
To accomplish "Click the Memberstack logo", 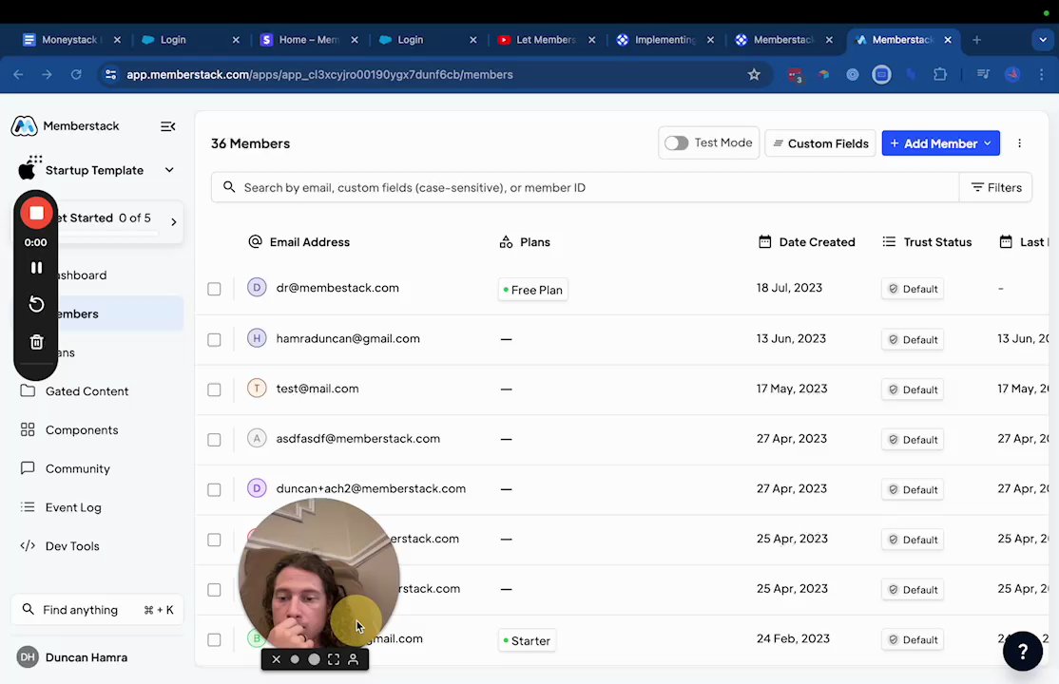I will [x=25, y=126].
